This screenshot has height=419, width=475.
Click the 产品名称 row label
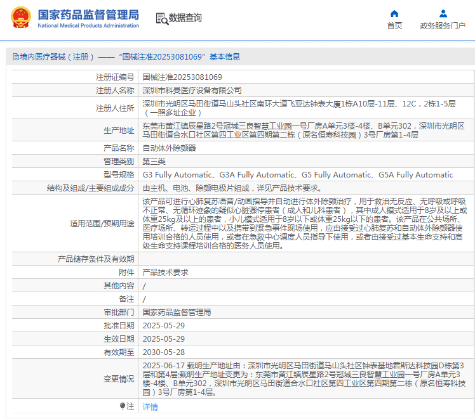click(119, 148)
